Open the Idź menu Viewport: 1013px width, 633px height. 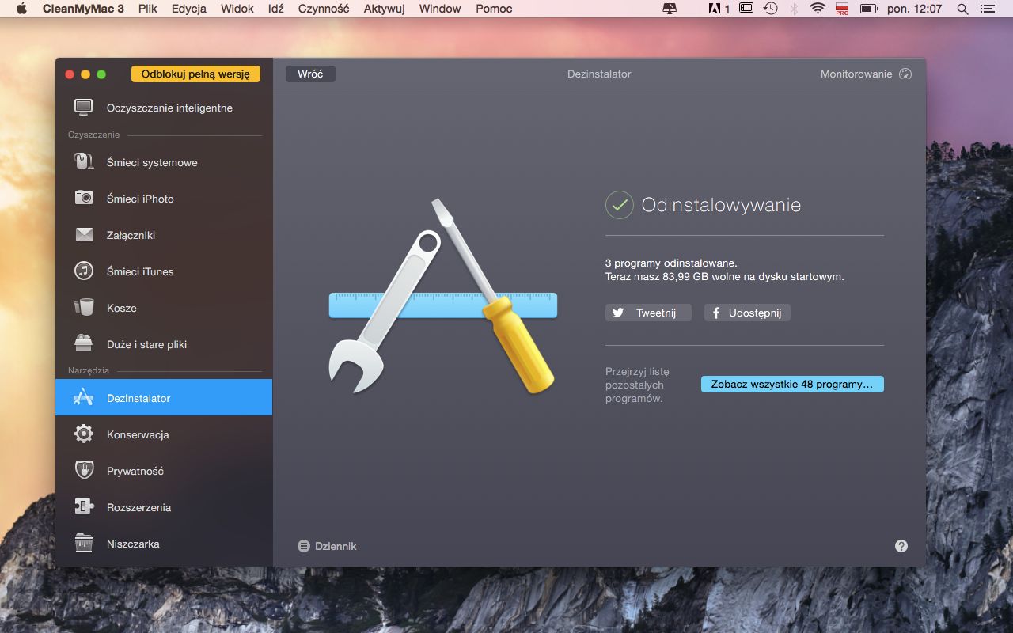pyautogui.click(x=276, y=9)
